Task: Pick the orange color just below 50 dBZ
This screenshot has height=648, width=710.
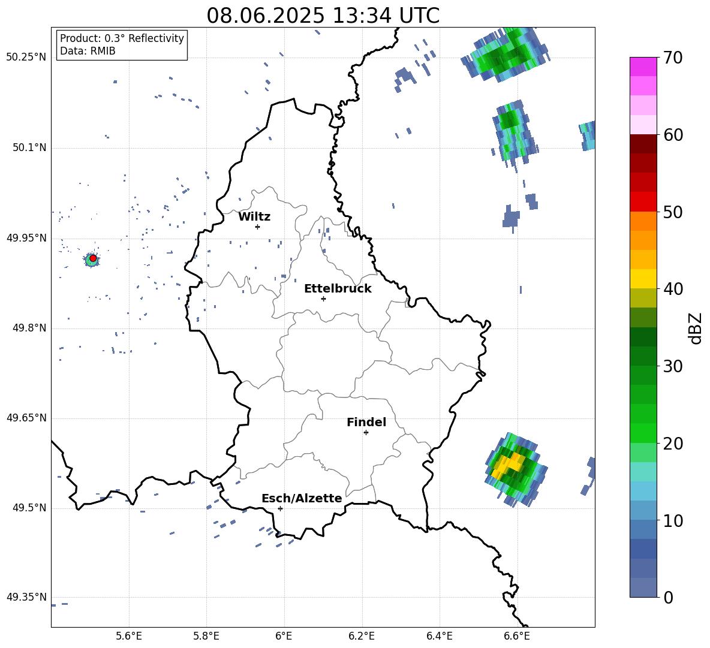Action: pos(643,221)
